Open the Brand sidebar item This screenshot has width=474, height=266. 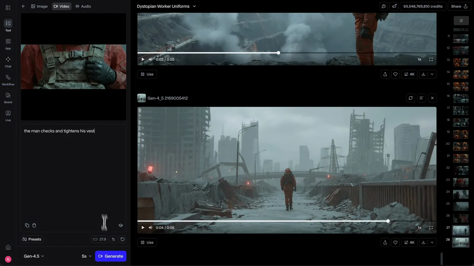click(x=8, y=98)
